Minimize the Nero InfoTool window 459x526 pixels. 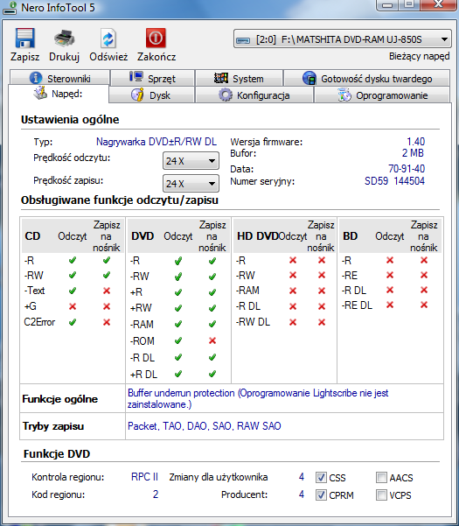387,4
